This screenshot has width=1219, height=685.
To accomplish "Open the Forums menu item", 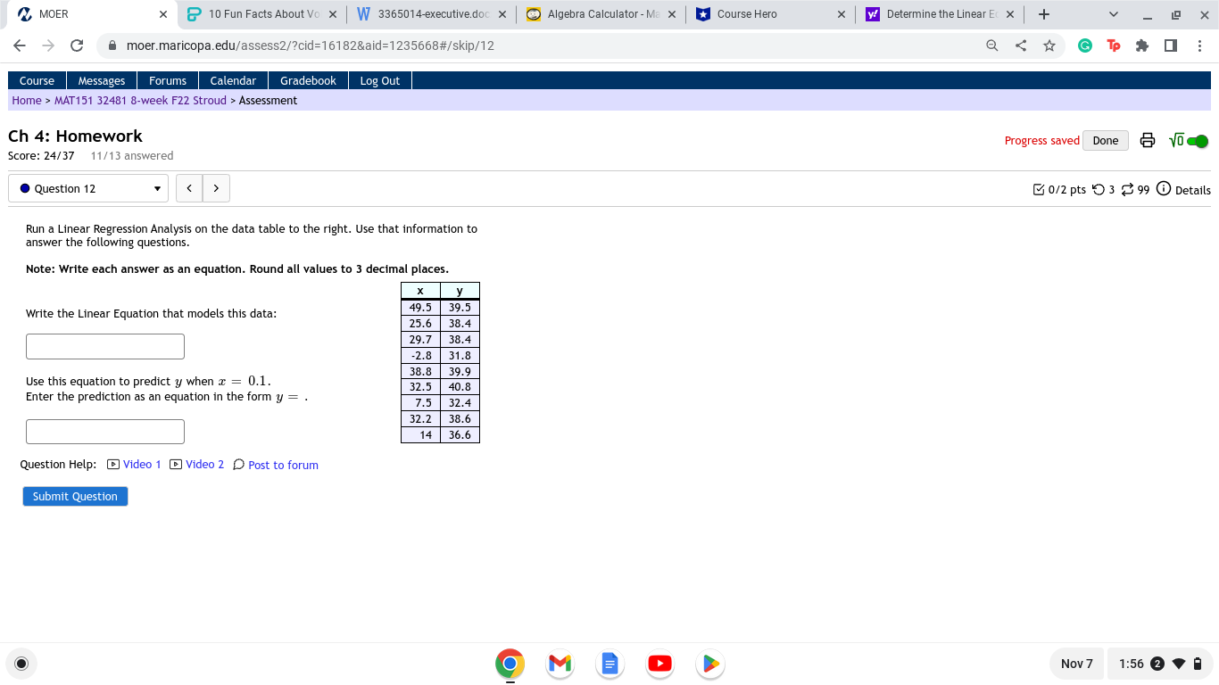I will tap(168, 80).
